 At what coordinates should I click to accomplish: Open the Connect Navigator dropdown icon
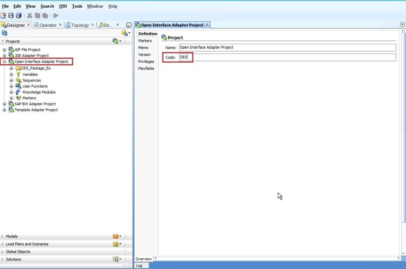126,33
